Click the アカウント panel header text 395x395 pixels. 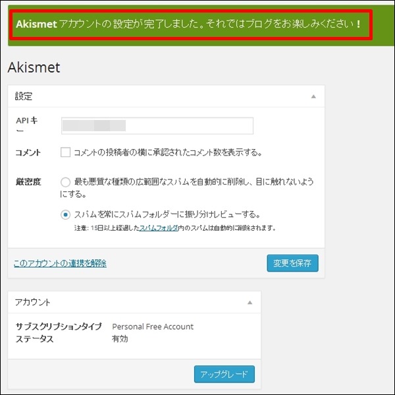tap(32, 302)
